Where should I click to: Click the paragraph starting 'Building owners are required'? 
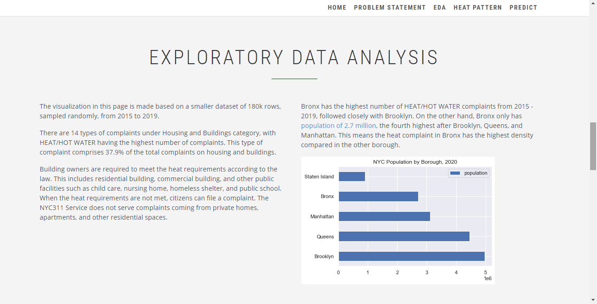click(x=160, y=193)
